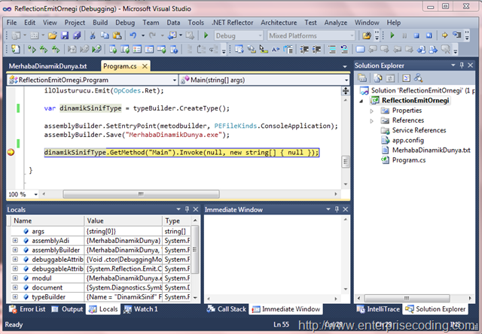
Task: Click the breakpoint marker with yellow arrow in the margin
Action: coord(11,152)
